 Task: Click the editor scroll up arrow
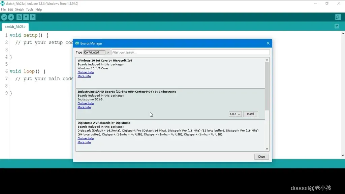point(343,33)
